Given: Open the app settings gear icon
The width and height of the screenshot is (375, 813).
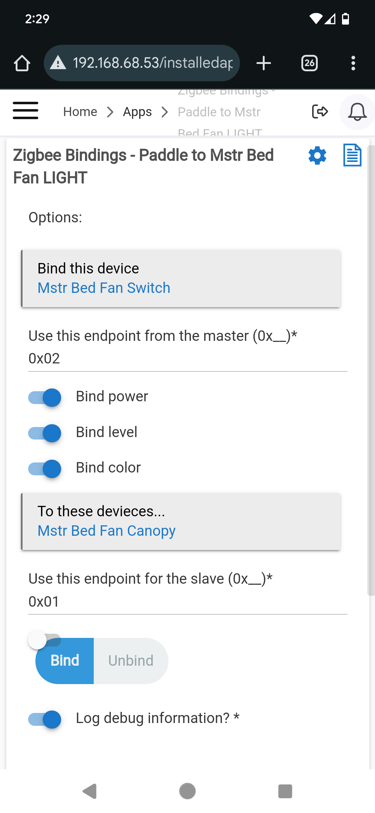Looking at the screenshot, I should point(317,155).
